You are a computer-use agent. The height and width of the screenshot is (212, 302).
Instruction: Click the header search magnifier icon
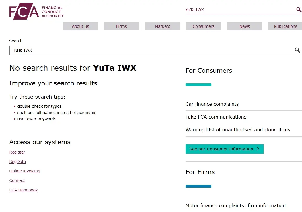299,9
